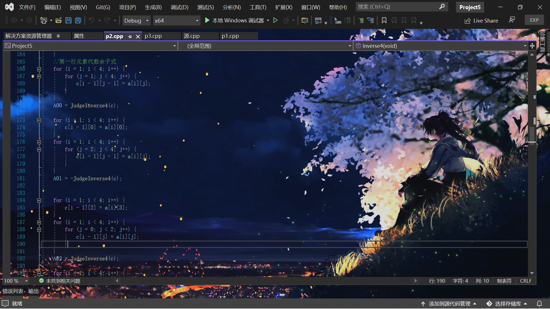Open the feedback person icon

point(512,20)
